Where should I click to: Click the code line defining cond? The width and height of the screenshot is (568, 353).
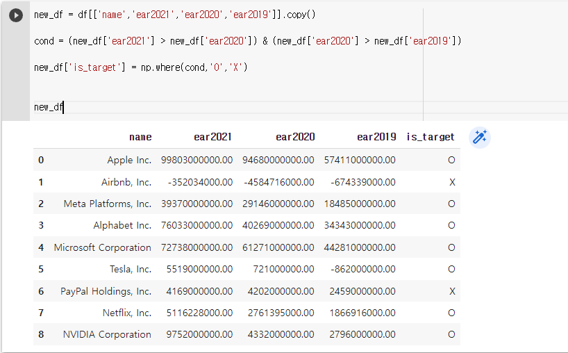tap(248, 41)
